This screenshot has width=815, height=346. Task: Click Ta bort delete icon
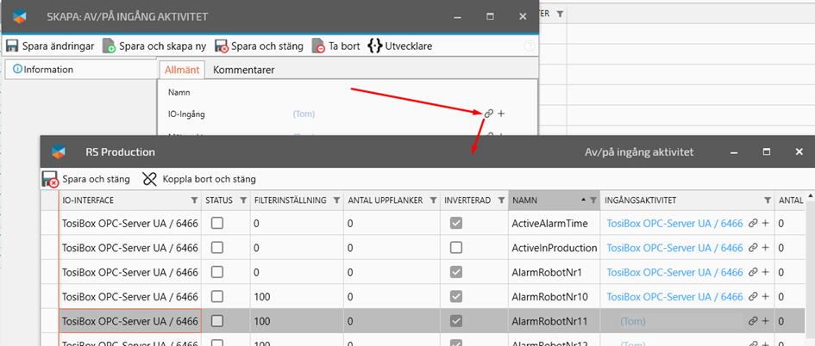pyautogui.click(x=320, y=46)
